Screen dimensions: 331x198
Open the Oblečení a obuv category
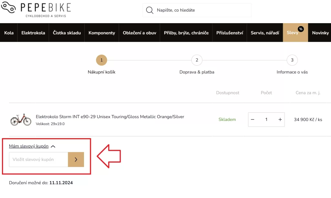(x=139, y=33)
